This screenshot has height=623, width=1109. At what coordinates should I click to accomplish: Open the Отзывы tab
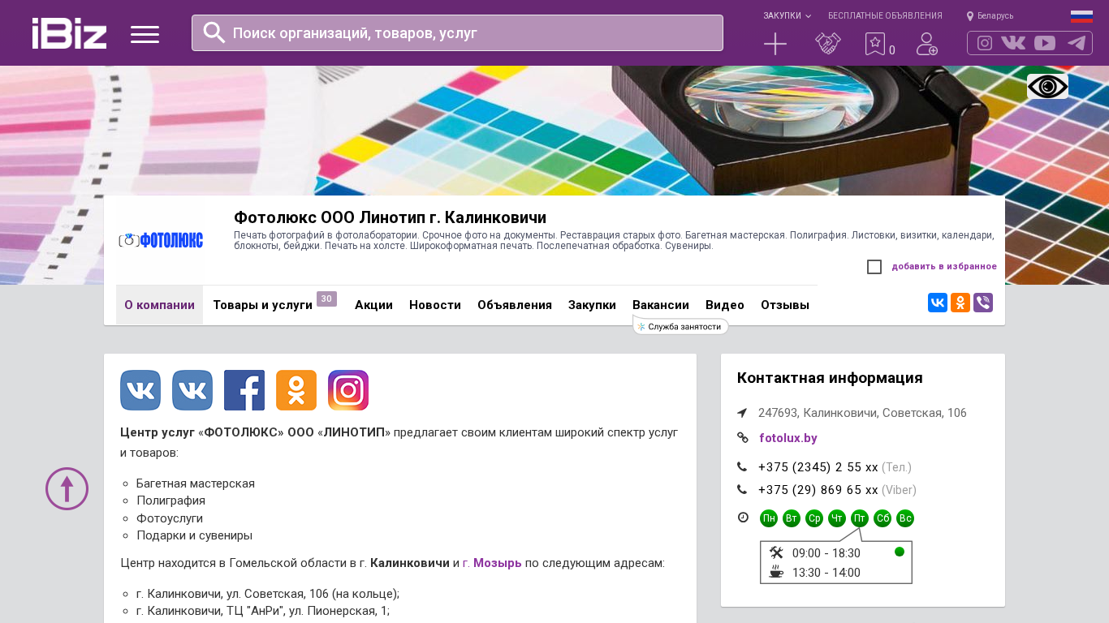click(x=785, y=305)
